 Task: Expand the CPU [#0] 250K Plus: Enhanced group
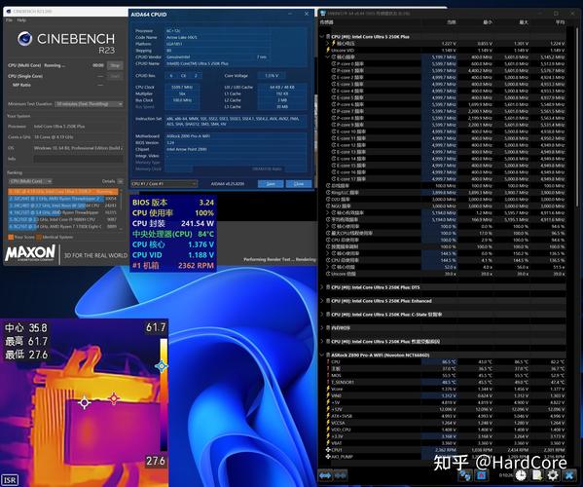click(322, 301)
